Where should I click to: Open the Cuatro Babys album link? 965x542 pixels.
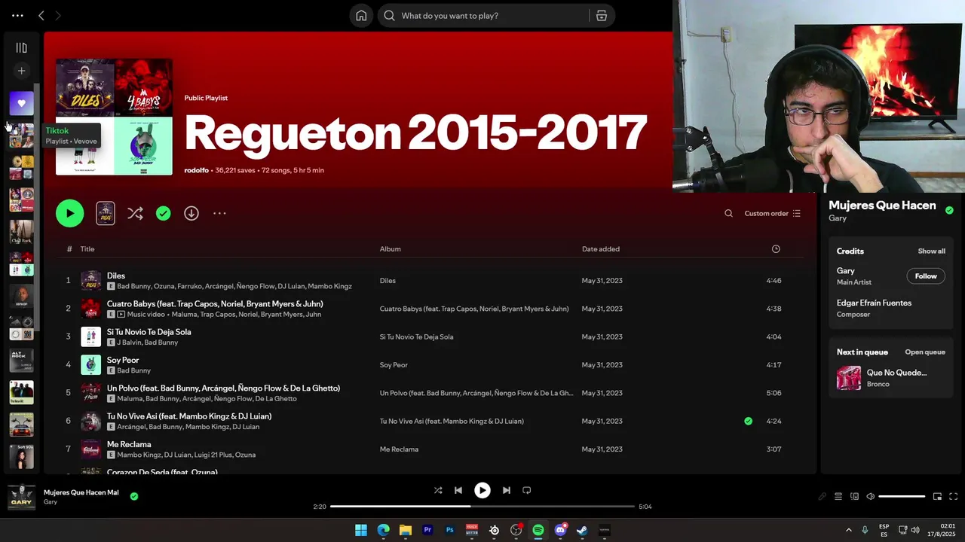click(474, 309)
